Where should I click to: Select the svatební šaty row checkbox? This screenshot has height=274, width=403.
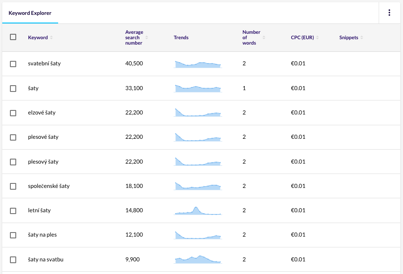point(13,64)
